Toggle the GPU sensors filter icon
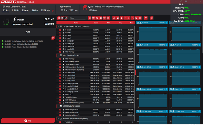Image resolution: width=203 pixels, height=125 pixels. (x=93, y=18)
